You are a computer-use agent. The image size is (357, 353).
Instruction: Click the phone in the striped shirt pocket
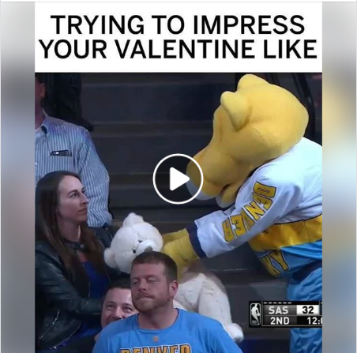61,152
